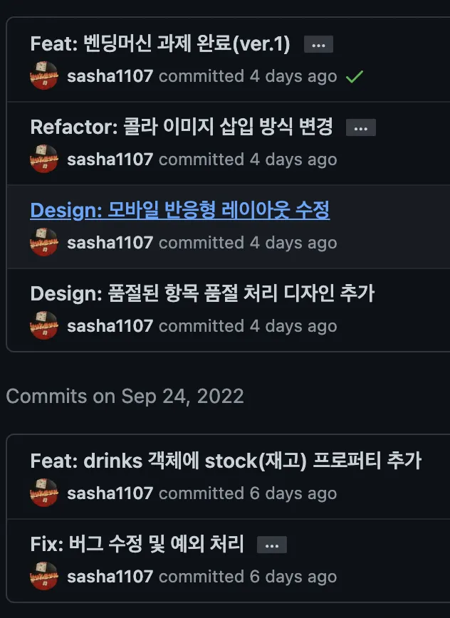Click avatar under the 품절된 항목 commit

tap(44, 326)
